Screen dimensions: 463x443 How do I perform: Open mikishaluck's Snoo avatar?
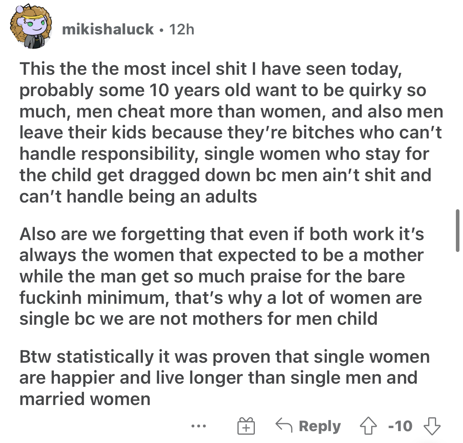(x=31, y=27)
